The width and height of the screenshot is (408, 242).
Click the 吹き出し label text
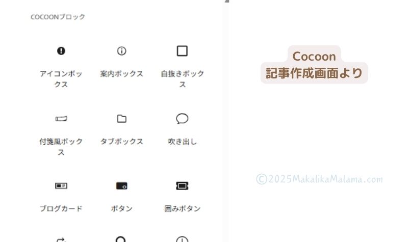(182, 142)
